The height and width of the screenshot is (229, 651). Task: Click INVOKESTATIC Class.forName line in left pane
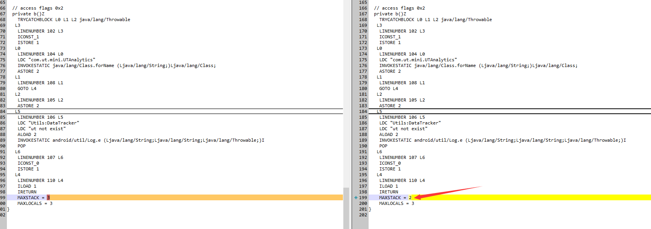pyautogui.click(x=117, y=65)
